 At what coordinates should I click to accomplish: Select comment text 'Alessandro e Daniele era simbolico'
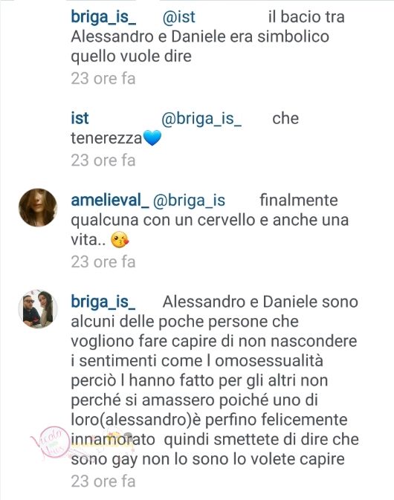coord(200,36)
